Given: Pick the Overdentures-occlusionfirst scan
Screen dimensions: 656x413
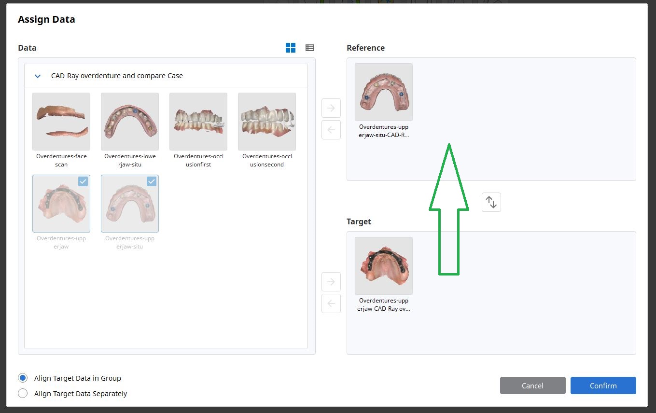Looking at the screenshot, I should pyautogui.click(x=198, y=122).
